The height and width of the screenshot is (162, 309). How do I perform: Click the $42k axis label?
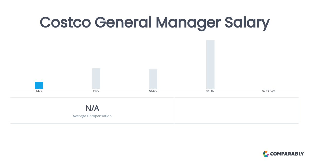coord(39,91)
